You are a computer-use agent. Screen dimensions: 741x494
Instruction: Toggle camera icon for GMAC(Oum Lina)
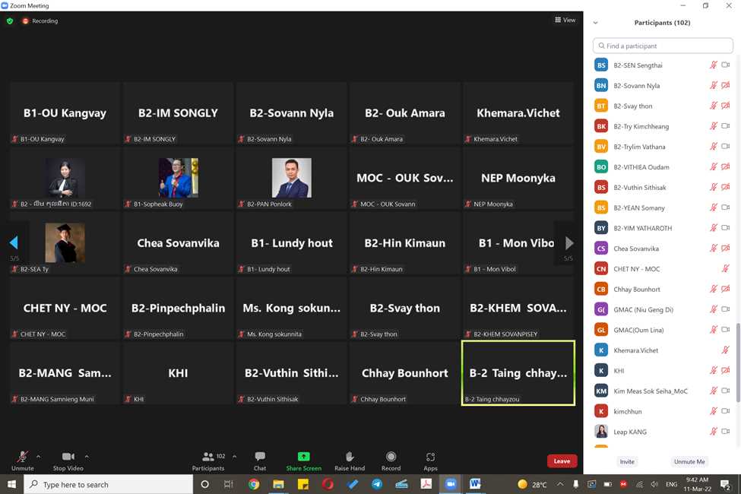[x=725, y=330]
